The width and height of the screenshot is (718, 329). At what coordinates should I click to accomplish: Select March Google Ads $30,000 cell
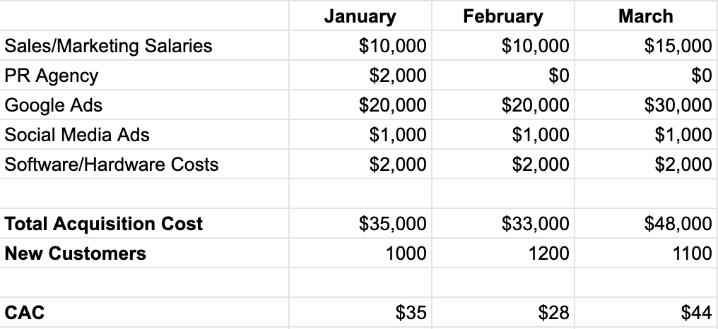pos(678,105)
